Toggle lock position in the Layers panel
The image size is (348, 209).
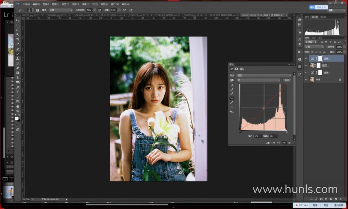coord(320,52)
